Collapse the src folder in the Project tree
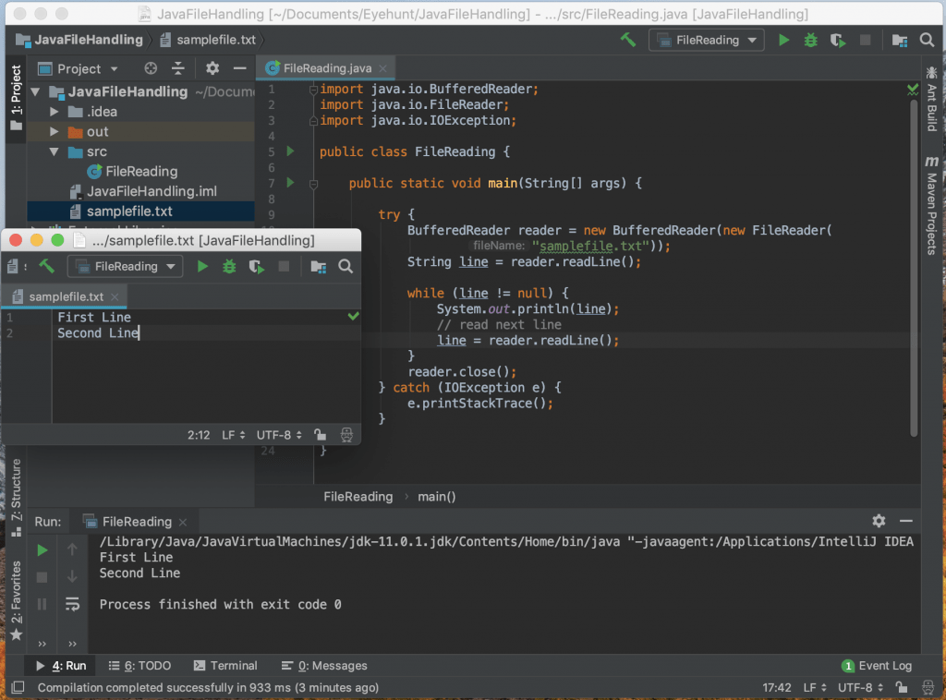946x700 pixels. coord(53,151)
